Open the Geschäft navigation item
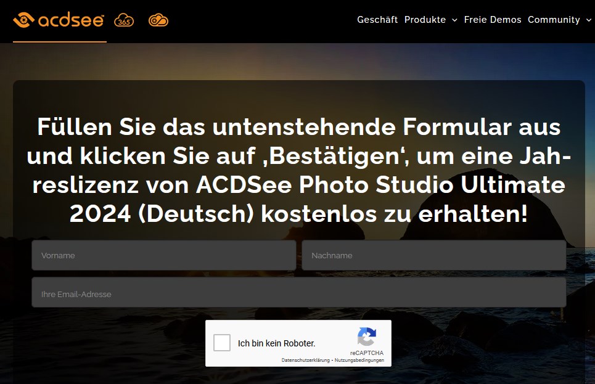595x384 pixels. tap(377, 20)
